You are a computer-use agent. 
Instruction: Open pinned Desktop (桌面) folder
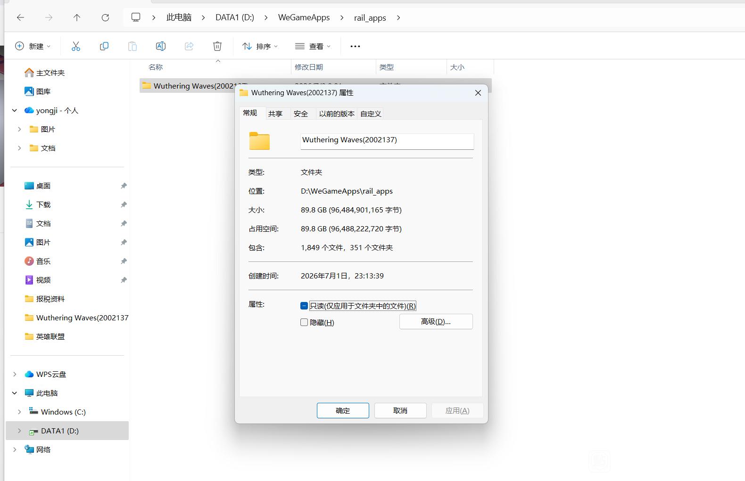tap(37, 186)
